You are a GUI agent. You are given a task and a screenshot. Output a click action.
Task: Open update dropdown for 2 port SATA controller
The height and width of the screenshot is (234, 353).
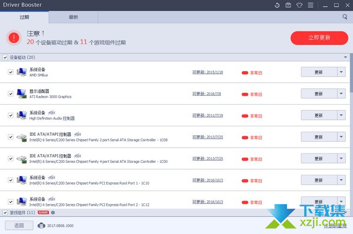click(341, 137)
